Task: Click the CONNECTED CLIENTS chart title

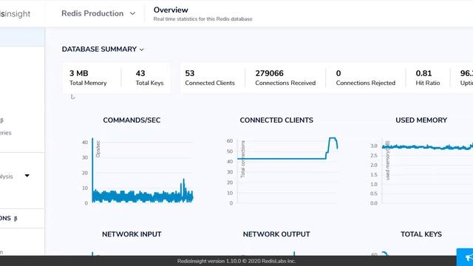Action: click(276, 120)
